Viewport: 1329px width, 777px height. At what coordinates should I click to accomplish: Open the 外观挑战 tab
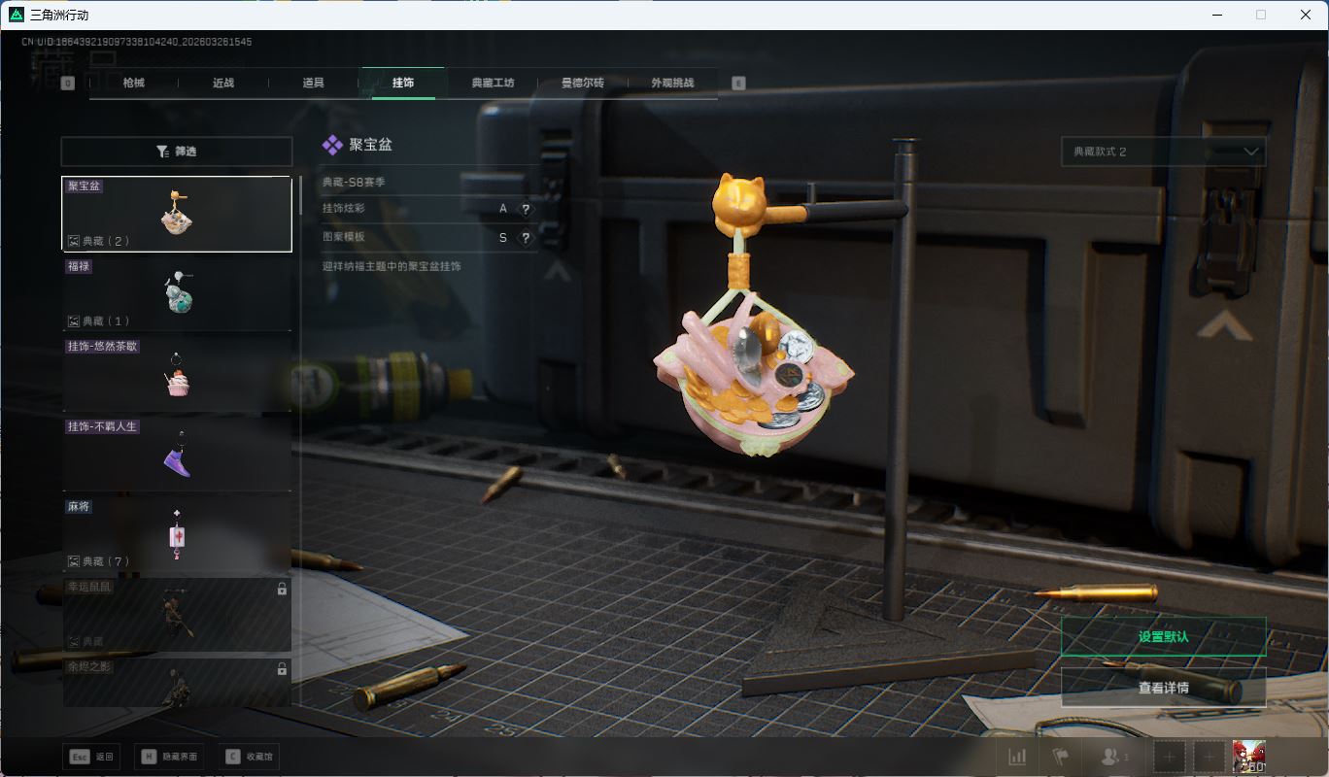(x=672, y=84)
